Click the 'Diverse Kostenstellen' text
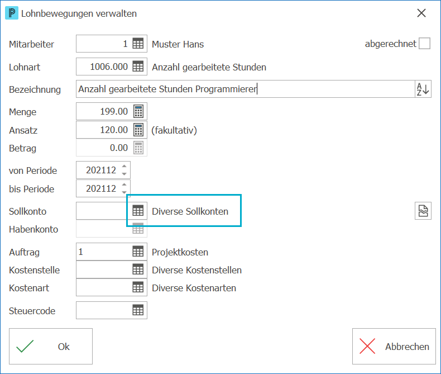Screen dimensions: 441x374 (x=197, y=270)
